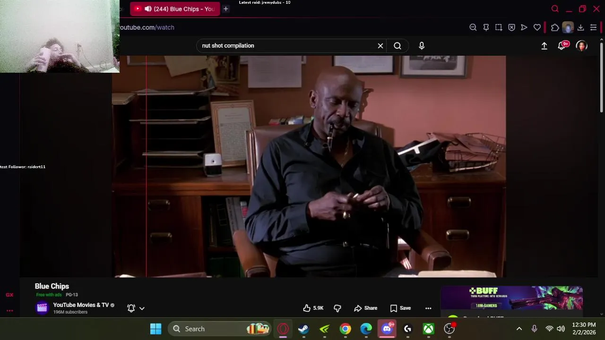Click the Windows taskbar Search box
The height and width of the screenshot is (340, 605).
219,329
